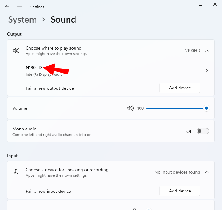The width and height of the screenshot is (222, 210).
Task: Collapse the output device list chevron
Action: pos(207,51)
